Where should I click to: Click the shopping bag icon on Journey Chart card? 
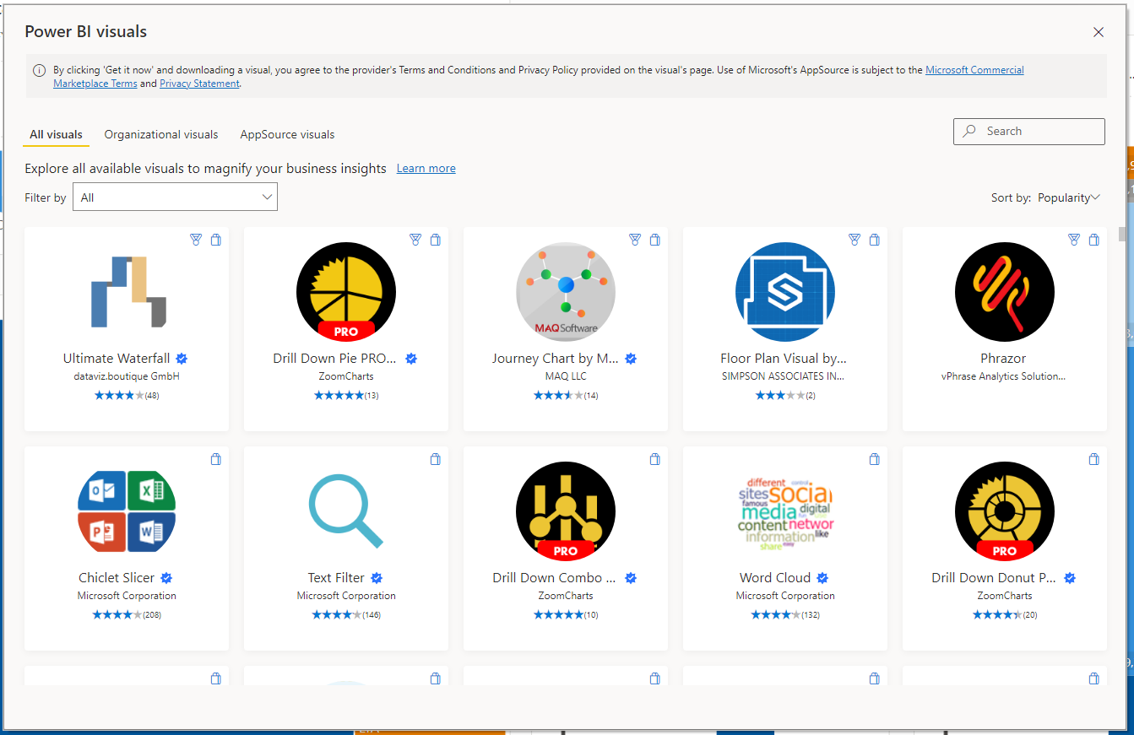[x=655, y=240]
